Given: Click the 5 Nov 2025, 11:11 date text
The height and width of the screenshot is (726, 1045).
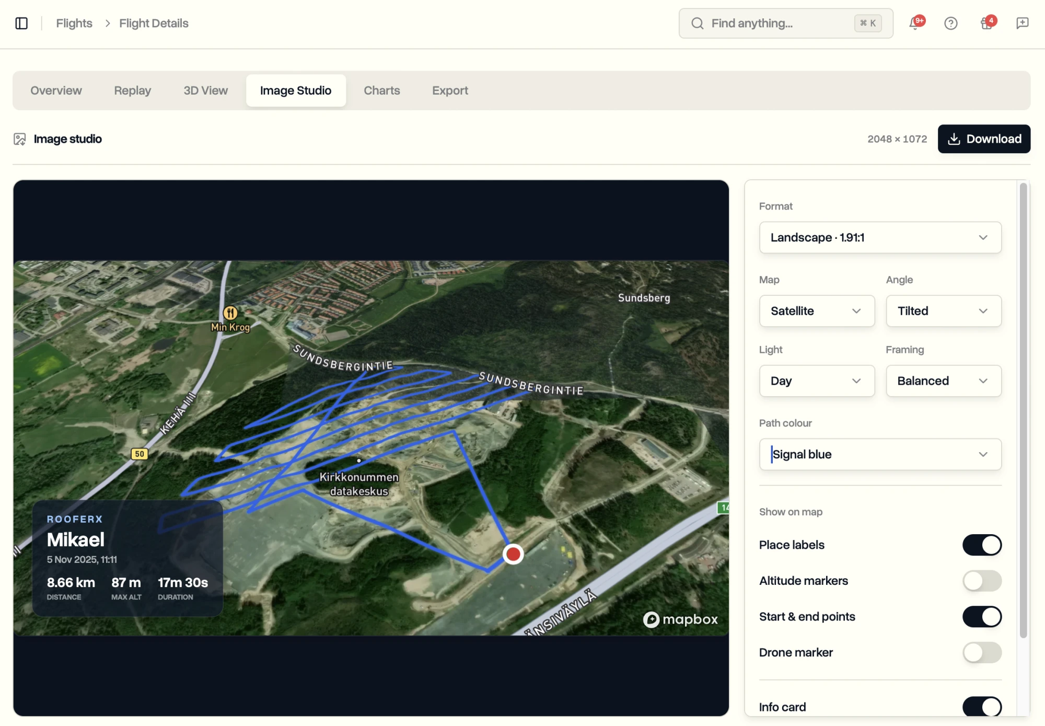Looking at the screenshot, I should tap(82, 559).
